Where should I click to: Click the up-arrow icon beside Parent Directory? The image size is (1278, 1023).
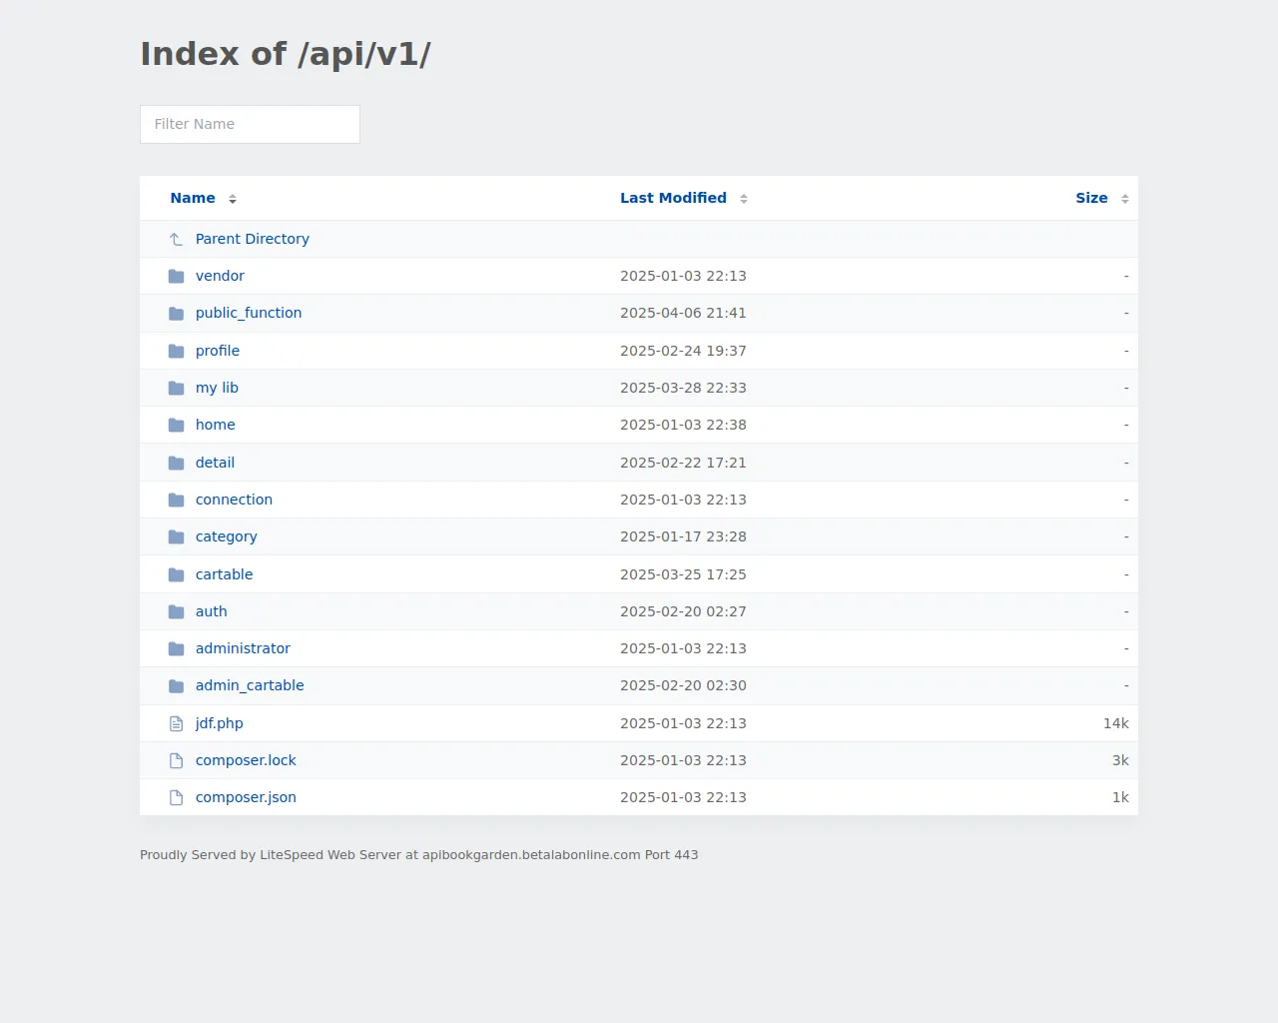[x=177, y=239]
